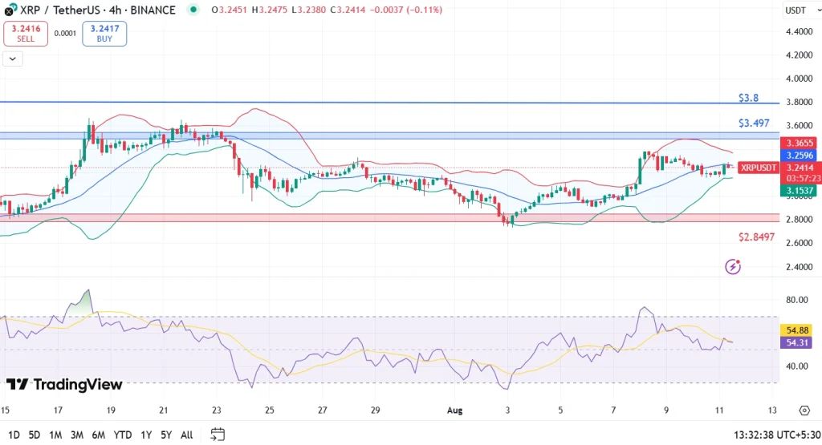Click the 3.2596 basis price label
This screenshot has width=822, height=445.
pos(800,156)
